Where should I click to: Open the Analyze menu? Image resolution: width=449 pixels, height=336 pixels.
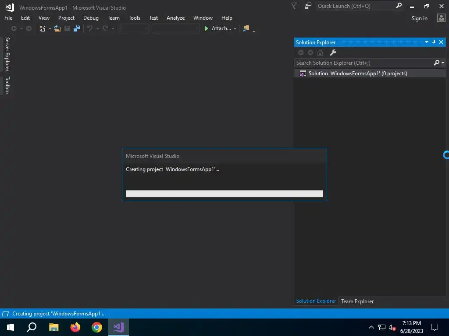175,17
